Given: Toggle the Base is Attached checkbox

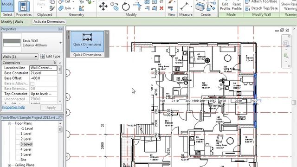Looking at the screenshot, I should [32, 83].
